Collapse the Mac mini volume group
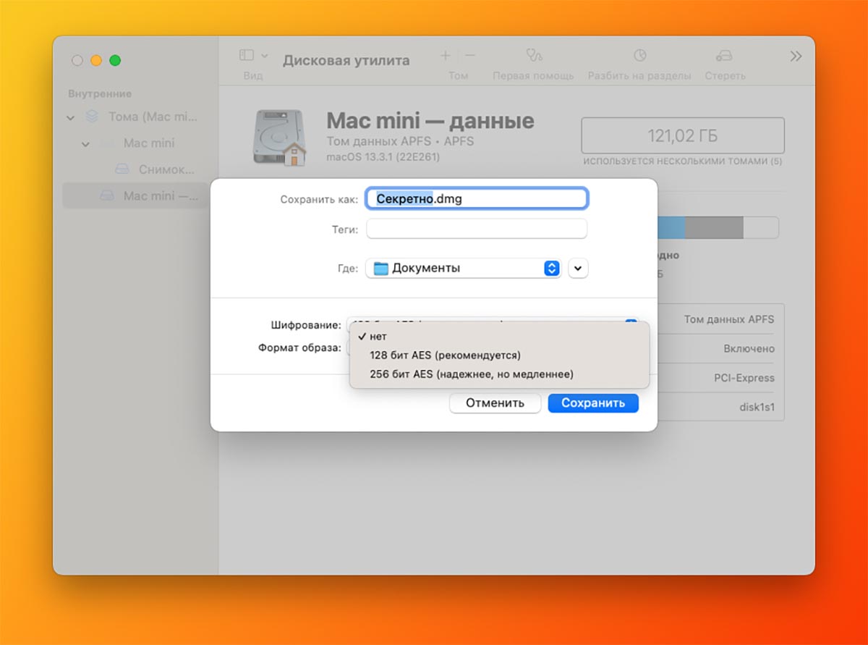The width and height of the screenshot is (868, 645). click(85, 144)
